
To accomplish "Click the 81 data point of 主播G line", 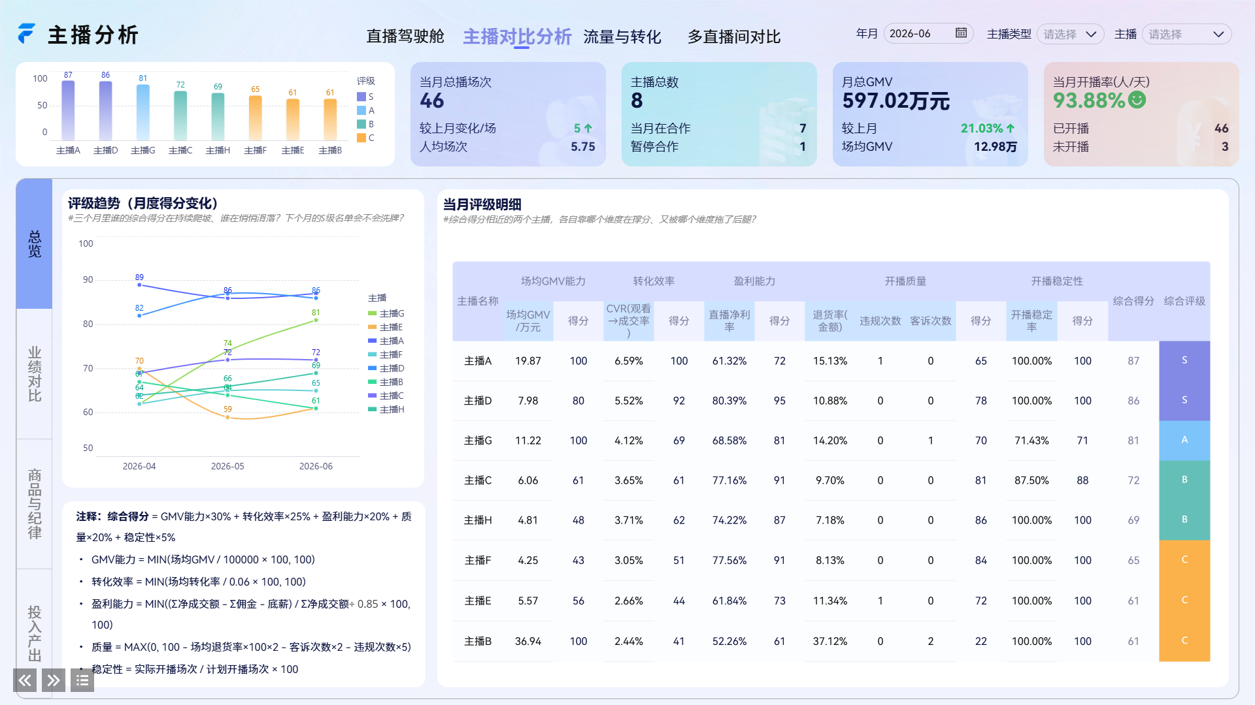I will tap(316, 320).
